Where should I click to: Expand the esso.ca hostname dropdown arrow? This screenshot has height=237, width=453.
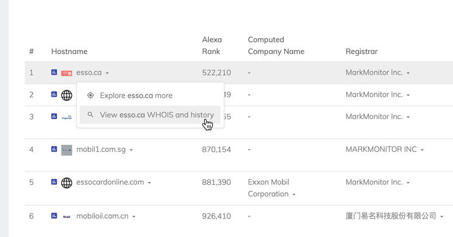click(x=107, y=73)
